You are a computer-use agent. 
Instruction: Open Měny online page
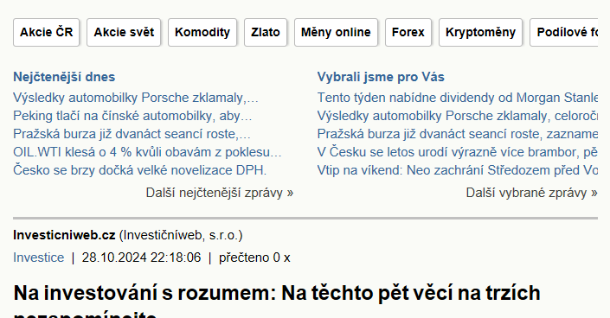336,32
